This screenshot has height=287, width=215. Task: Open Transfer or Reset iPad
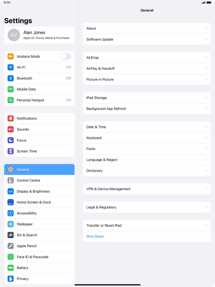[147, 226]
